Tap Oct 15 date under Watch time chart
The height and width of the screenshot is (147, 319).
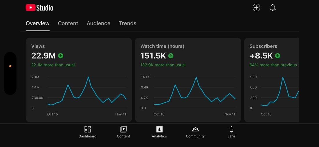coord(159,114)
